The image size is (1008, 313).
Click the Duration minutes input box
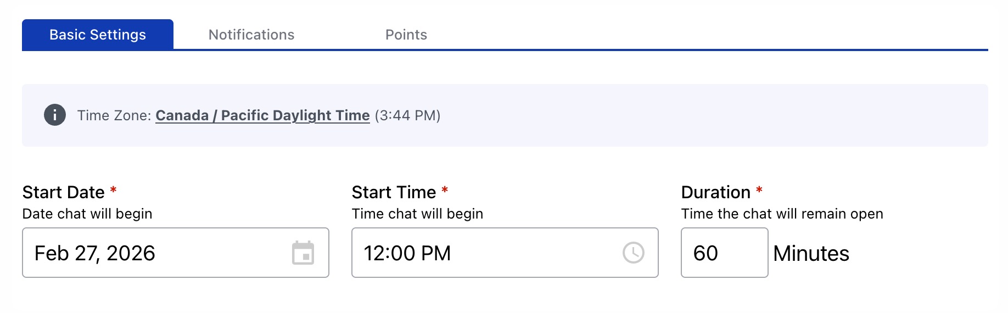[724, 253]
